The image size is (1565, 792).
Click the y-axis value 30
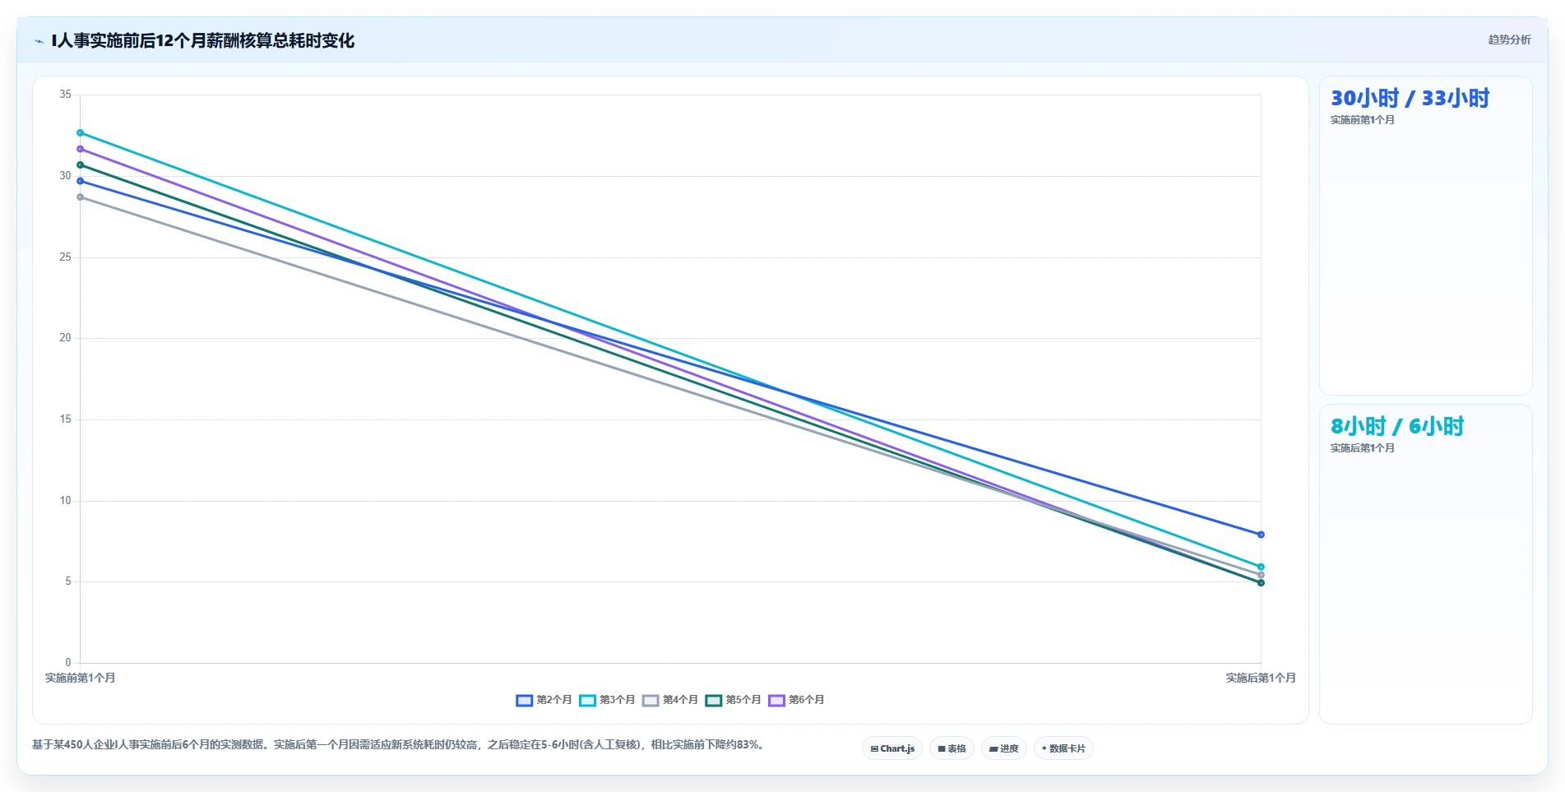click(x=65, y=176)
